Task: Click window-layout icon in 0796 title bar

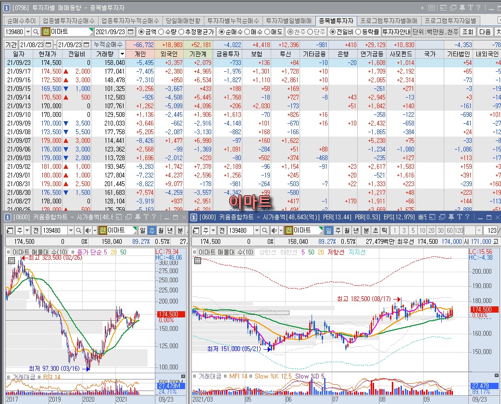Action: pyautogui.click(x=443, y=8)
